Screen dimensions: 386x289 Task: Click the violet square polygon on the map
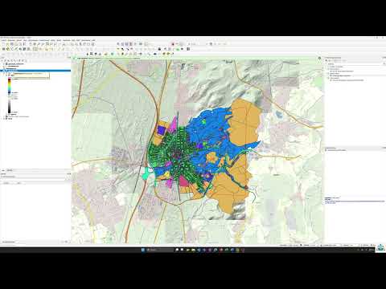point(161,130)
